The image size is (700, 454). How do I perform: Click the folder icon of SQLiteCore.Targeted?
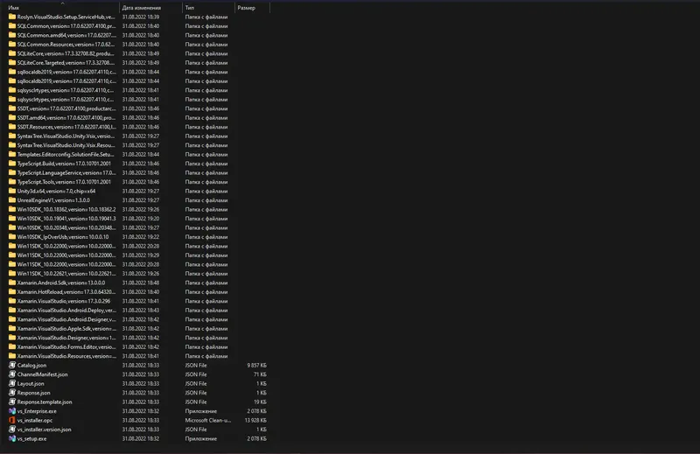[12, 62]
